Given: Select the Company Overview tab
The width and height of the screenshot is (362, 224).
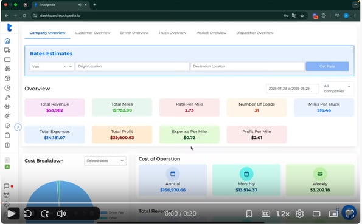Looking at the screenshot, I should [x=47, y=33].
